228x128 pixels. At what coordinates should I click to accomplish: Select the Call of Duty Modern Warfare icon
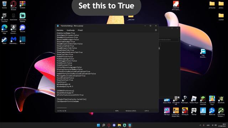(221, 112)
